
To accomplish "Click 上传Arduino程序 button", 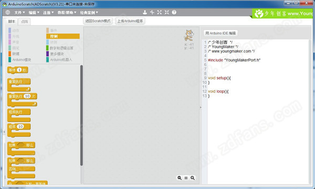I will coord(130,21).
